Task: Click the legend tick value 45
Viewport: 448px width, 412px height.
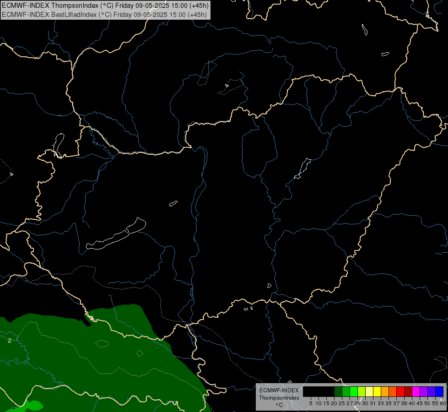Action: tap(420, 403)
